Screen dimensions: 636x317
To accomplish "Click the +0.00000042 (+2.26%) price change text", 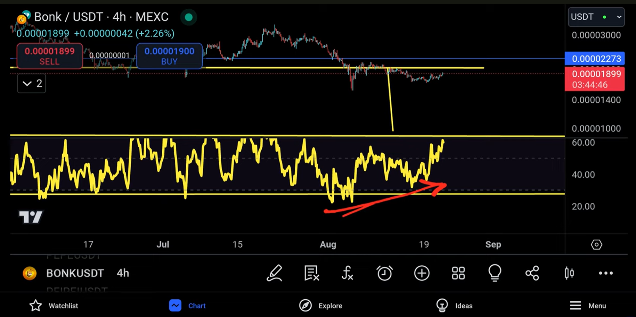I will point(124,34).
